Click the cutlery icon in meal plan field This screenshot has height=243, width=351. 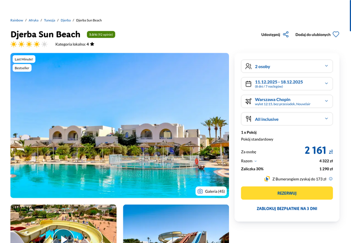click(248, 119)
